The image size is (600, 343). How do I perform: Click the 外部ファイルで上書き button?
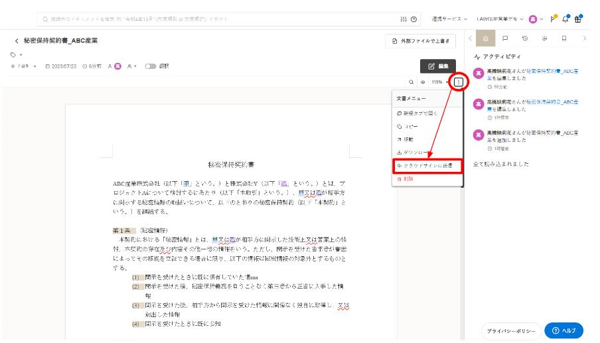[x=421, y=41]
